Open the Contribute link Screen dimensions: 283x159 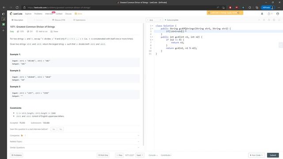[x=166, y=155]
